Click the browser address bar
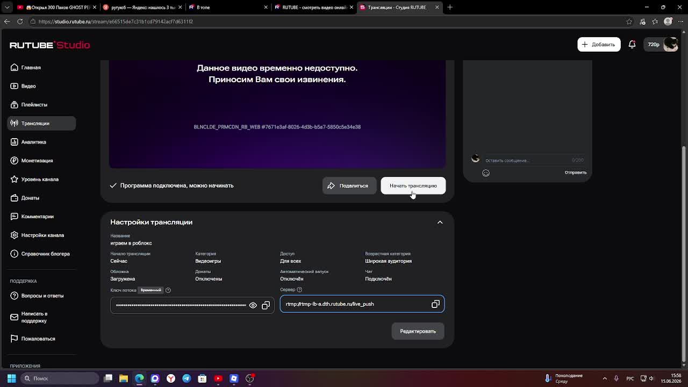Viewport: 688px width, 387px height. tap(328, 21)
